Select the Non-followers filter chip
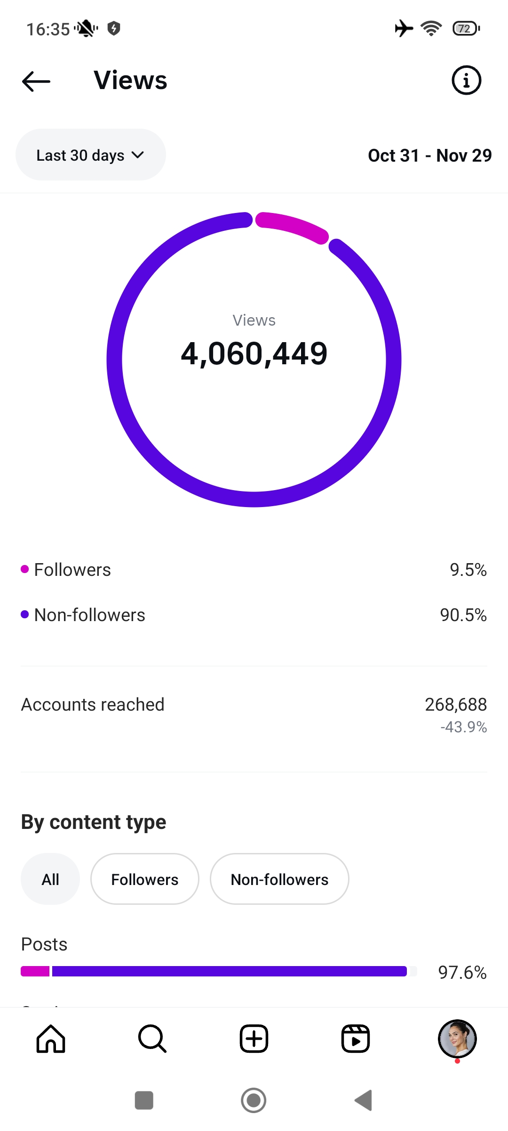This screenshot has height=1131, width=508. pyautogui.click(x=279, y=879)
